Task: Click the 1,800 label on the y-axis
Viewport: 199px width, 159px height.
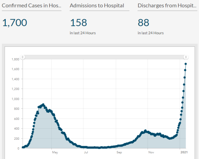Action: click(15, 59)
